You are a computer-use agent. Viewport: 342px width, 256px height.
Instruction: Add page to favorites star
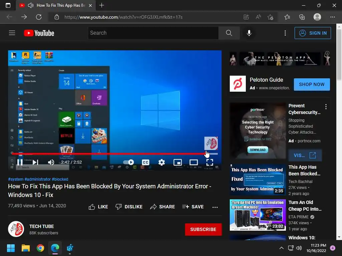pyautogui.click(x=271, y=17)
